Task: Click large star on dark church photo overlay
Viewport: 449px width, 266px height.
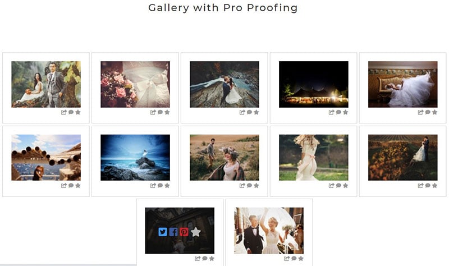Action: (195, 232)
